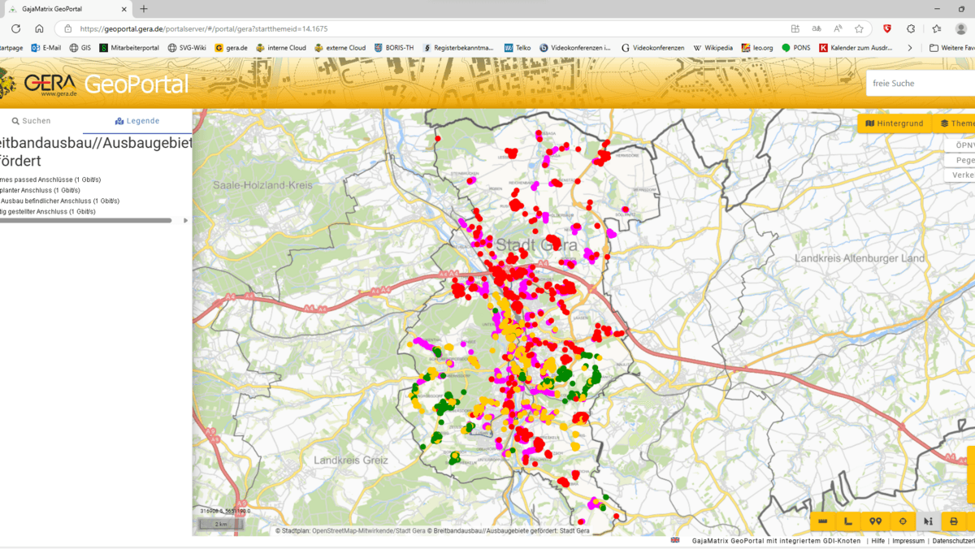975x549 pixels.
Task: Click the legend panel horizontal scrollbar
Action: [x=85, y=220]
